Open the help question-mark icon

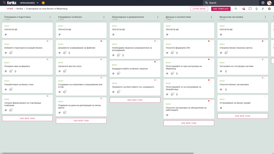point(263,3)
